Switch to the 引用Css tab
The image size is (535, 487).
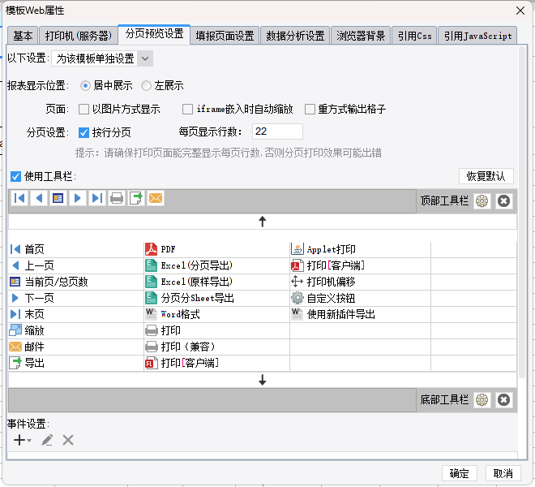coord(414,36)
